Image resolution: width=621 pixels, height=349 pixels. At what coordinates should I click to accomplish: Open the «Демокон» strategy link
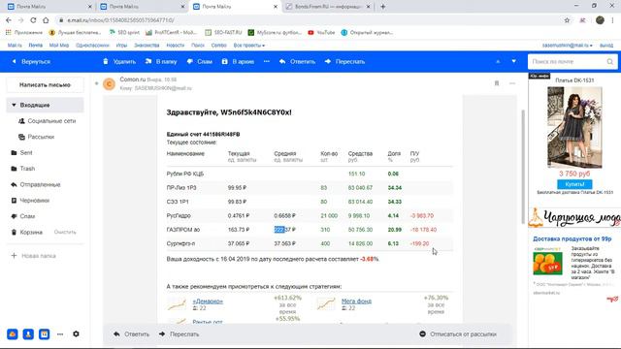[208, 301]
